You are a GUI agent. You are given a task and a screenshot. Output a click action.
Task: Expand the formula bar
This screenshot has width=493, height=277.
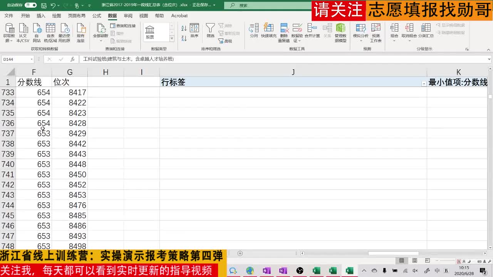click(x=489, y=59)
